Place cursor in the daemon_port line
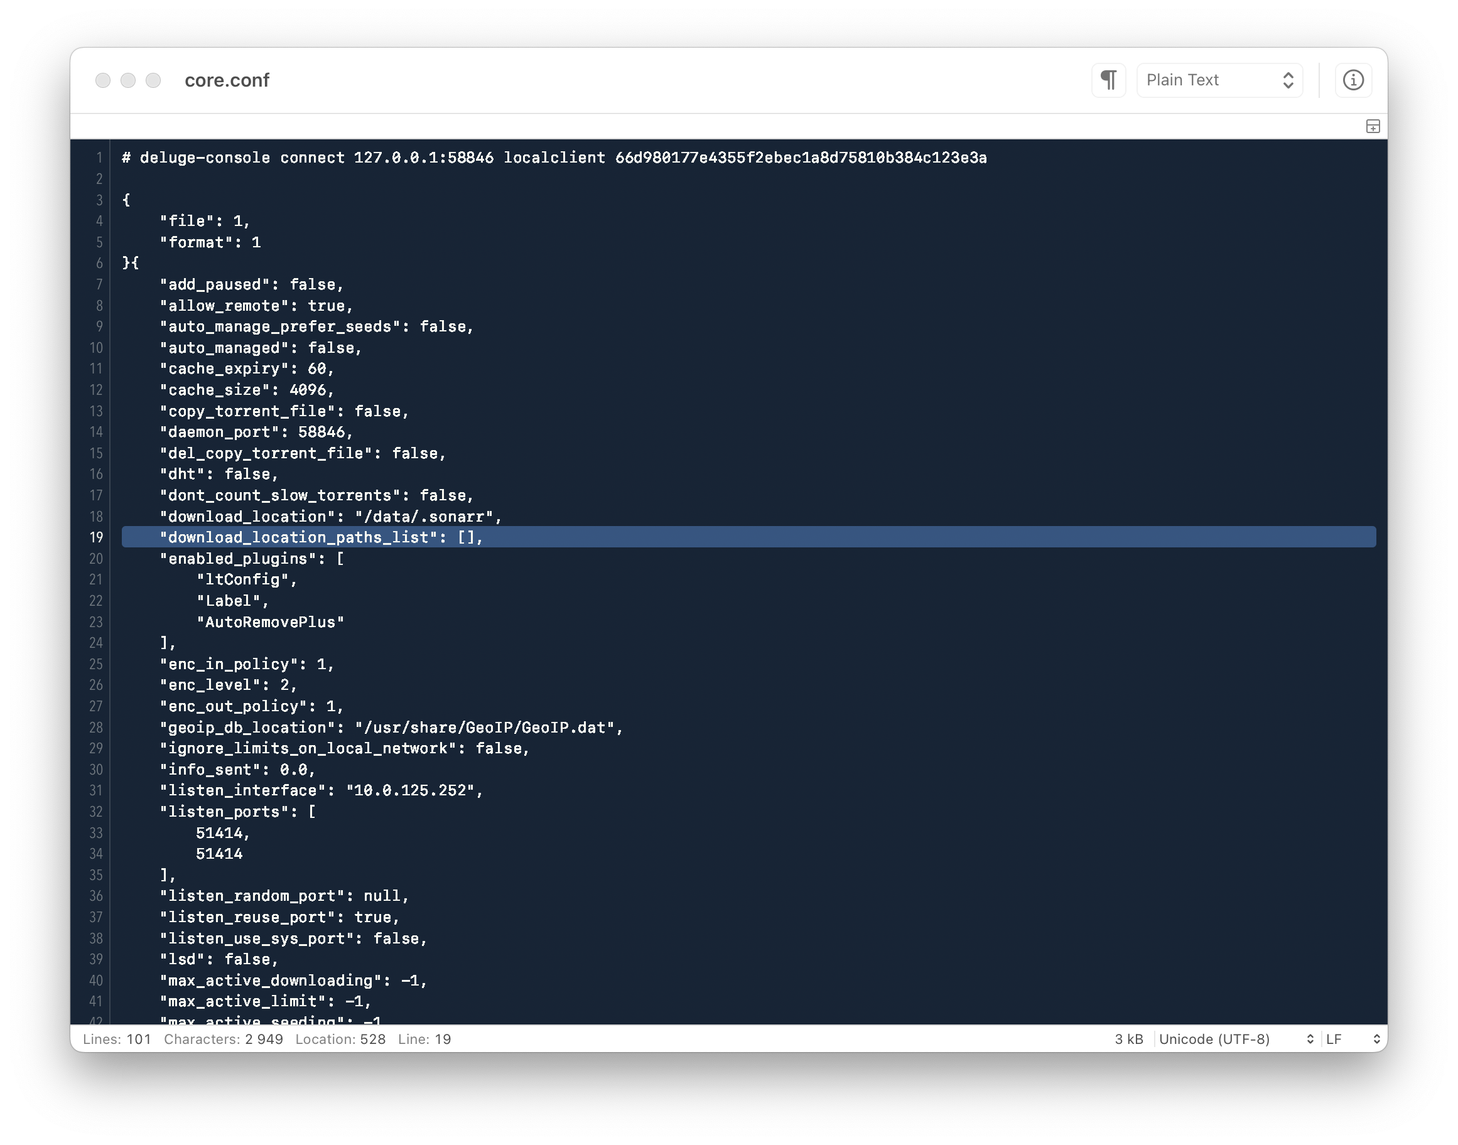 click(x=255, y=433)
